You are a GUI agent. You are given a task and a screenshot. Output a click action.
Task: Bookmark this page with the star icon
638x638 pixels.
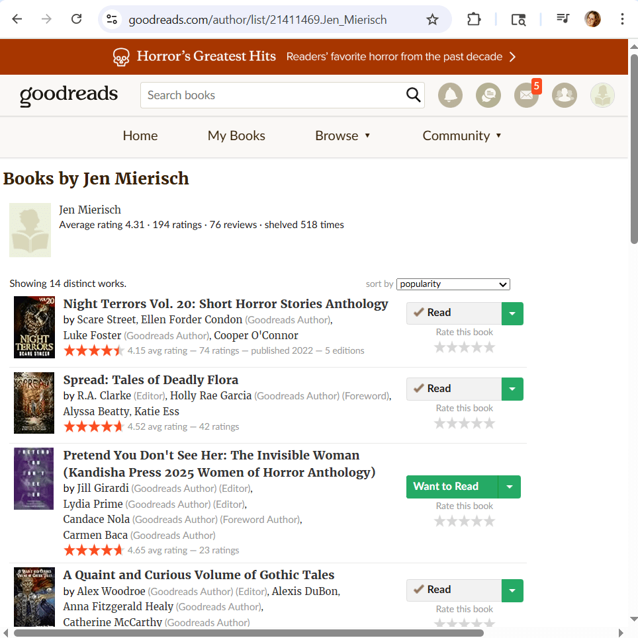(432, 19)
